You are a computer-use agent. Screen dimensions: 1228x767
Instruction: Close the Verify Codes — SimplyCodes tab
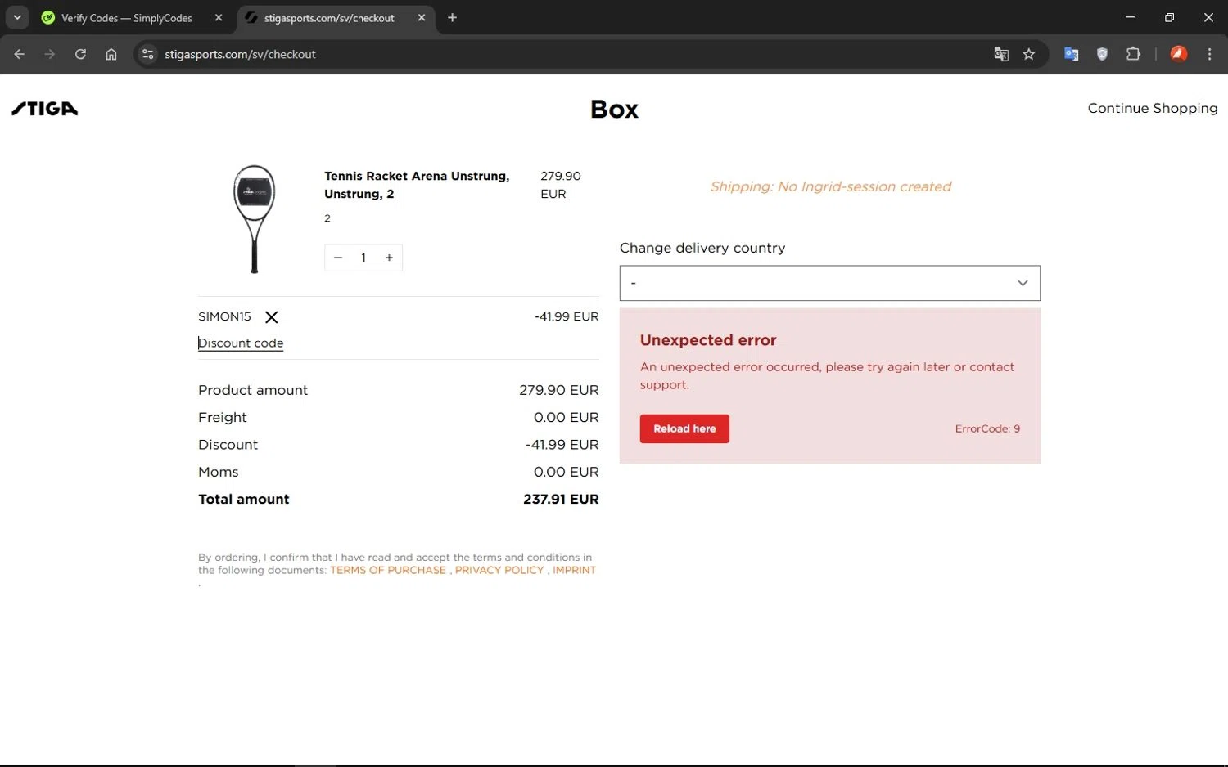(x=219, y=17)
